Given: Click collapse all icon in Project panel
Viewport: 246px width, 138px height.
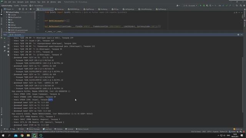Looking at the screenshot, I should (x=27, y=9).
